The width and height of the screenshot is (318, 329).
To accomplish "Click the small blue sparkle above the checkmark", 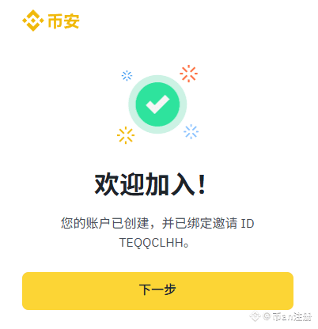I will [127, 76].
